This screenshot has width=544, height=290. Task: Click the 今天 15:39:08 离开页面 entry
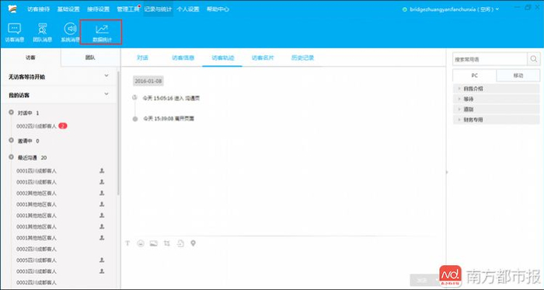169,118
